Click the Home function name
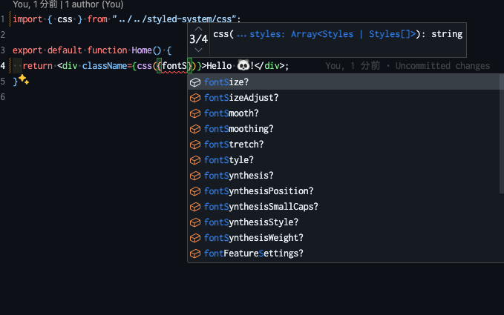Screen dimensions: 504x315 pyautogui.click(x=142, y=50)
